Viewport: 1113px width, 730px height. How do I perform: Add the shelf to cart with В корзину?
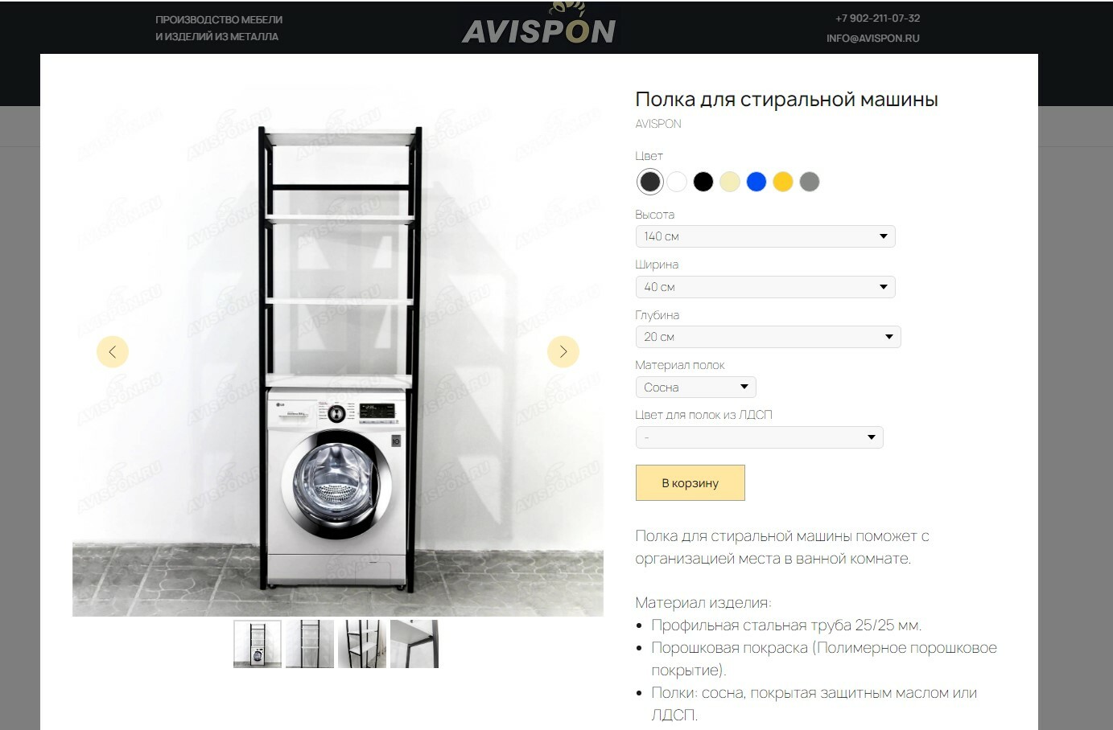(x=690, y=482)
